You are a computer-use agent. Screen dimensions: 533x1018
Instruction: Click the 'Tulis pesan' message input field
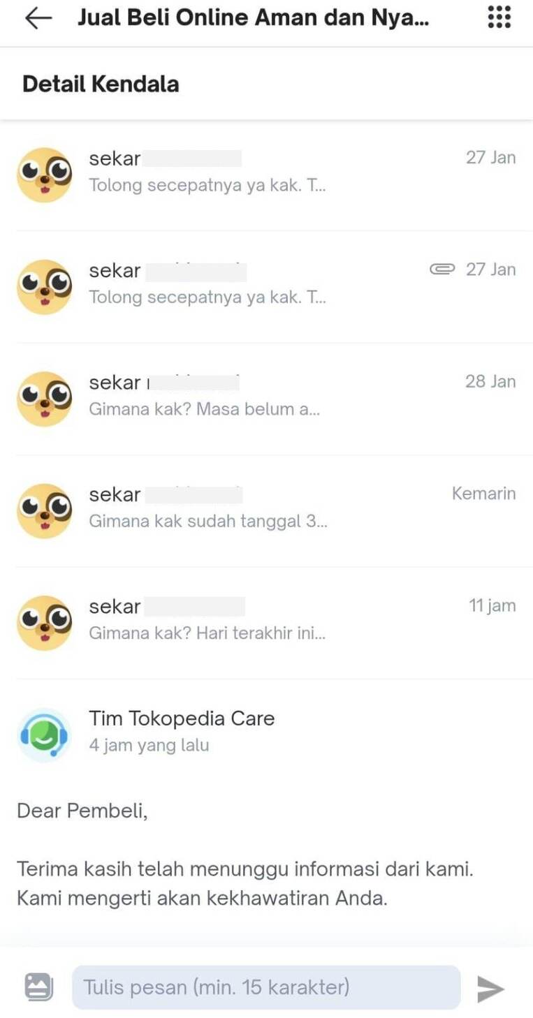pyautogui.click(x=266, y=987)
